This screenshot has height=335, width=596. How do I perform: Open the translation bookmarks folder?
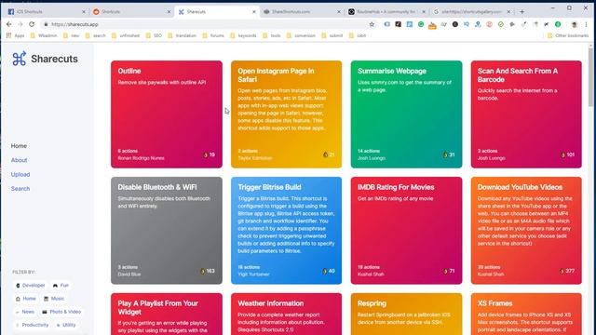183,35
